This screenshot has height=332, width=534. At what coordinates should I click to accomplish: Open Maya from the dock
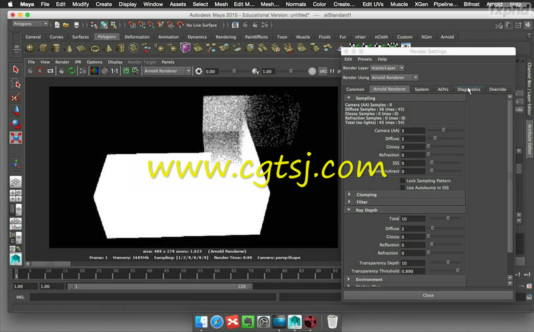294,321
